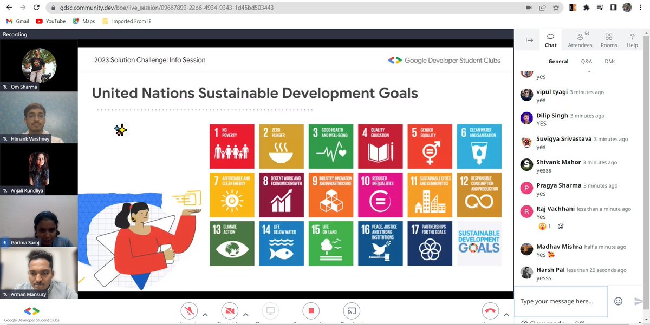Open the Chat tab
650x325 pixels.
550,41
